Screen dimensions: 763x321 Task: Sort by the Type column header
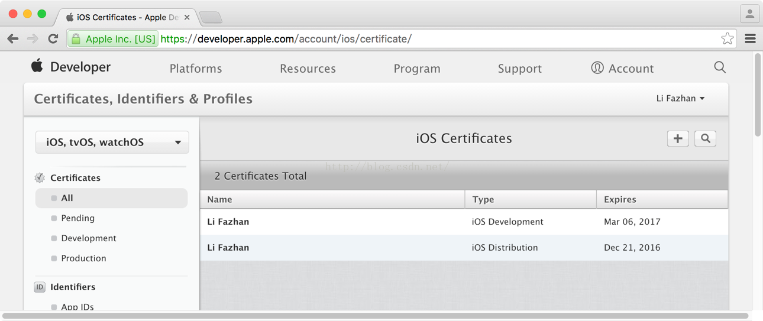[531, 200]
